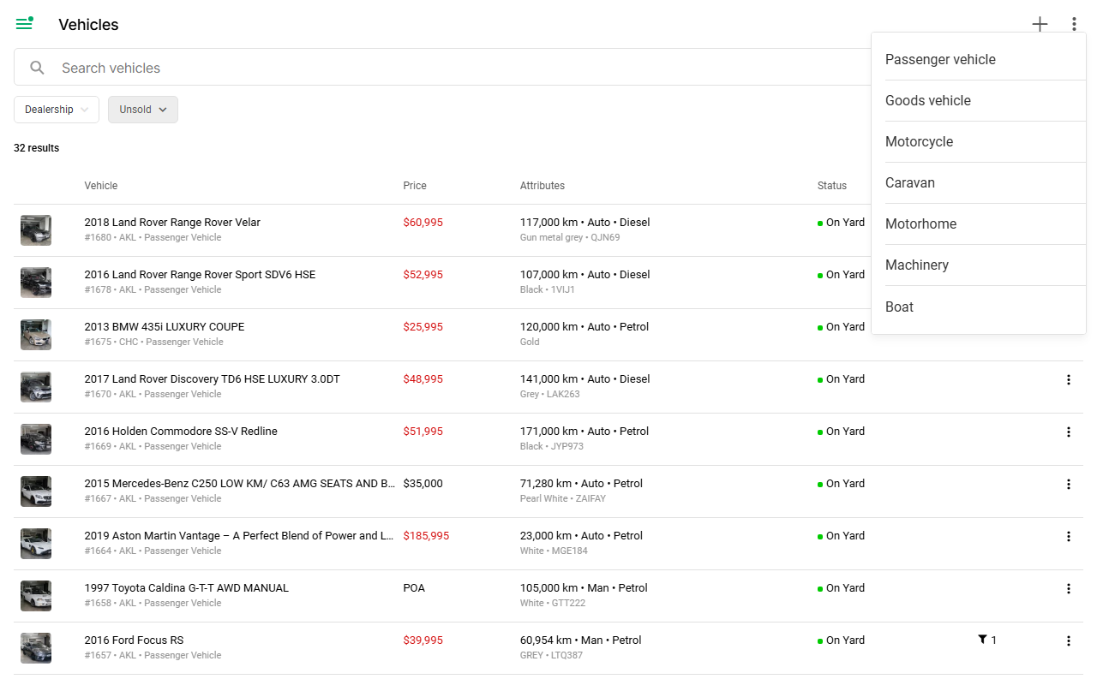The image size is (1097, 685).
Task: Open 1997 Toyota Caldina G-T-T listing
Action: pyautogui.click(x=187, y=588)
